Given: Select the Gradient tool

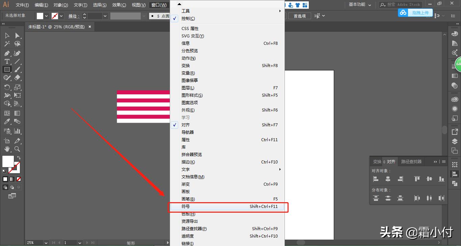Looking at the screenshot, I should (18, 114).
